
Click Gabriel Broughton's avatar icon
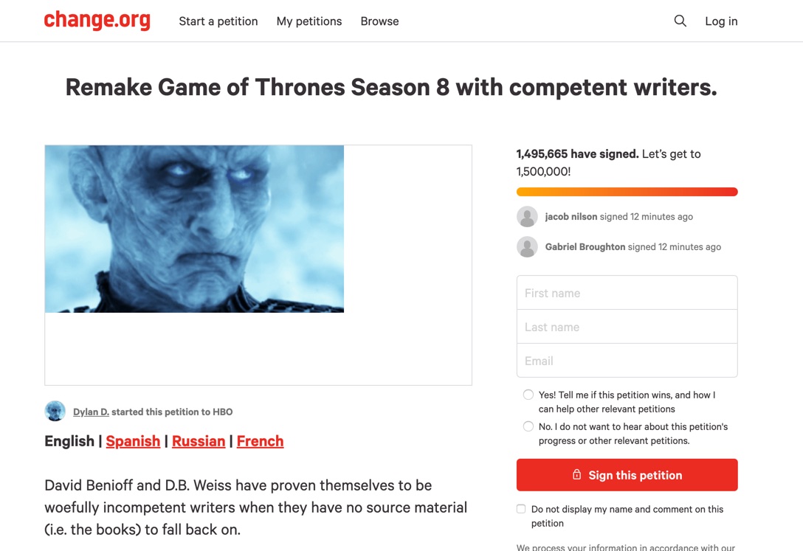(x=527, y=247)
